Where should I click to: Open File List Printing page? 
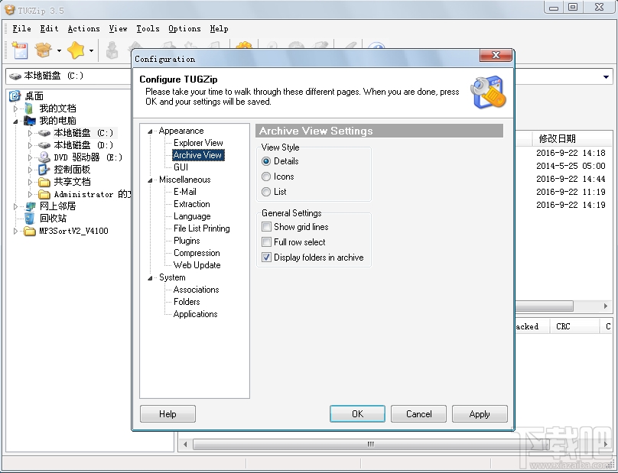[x=201, y=228]
